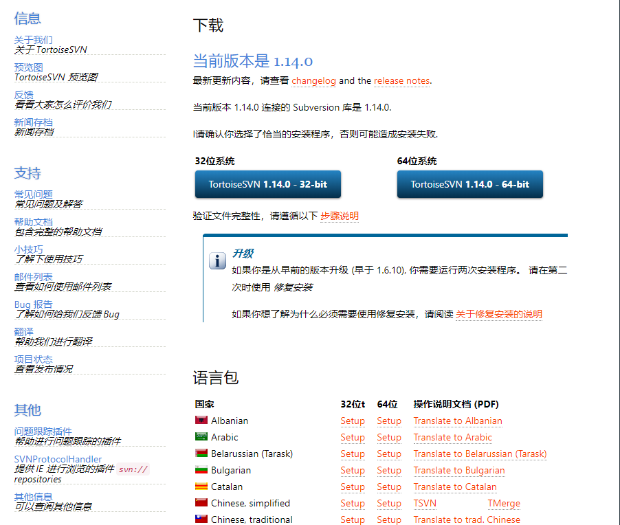Click the Catalan flag icon
Screen dimensions: 620x525
201,486
